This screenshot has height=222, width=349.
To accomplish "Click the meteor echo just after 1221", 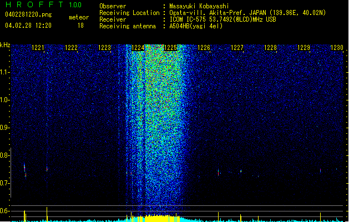I will 47,169.
